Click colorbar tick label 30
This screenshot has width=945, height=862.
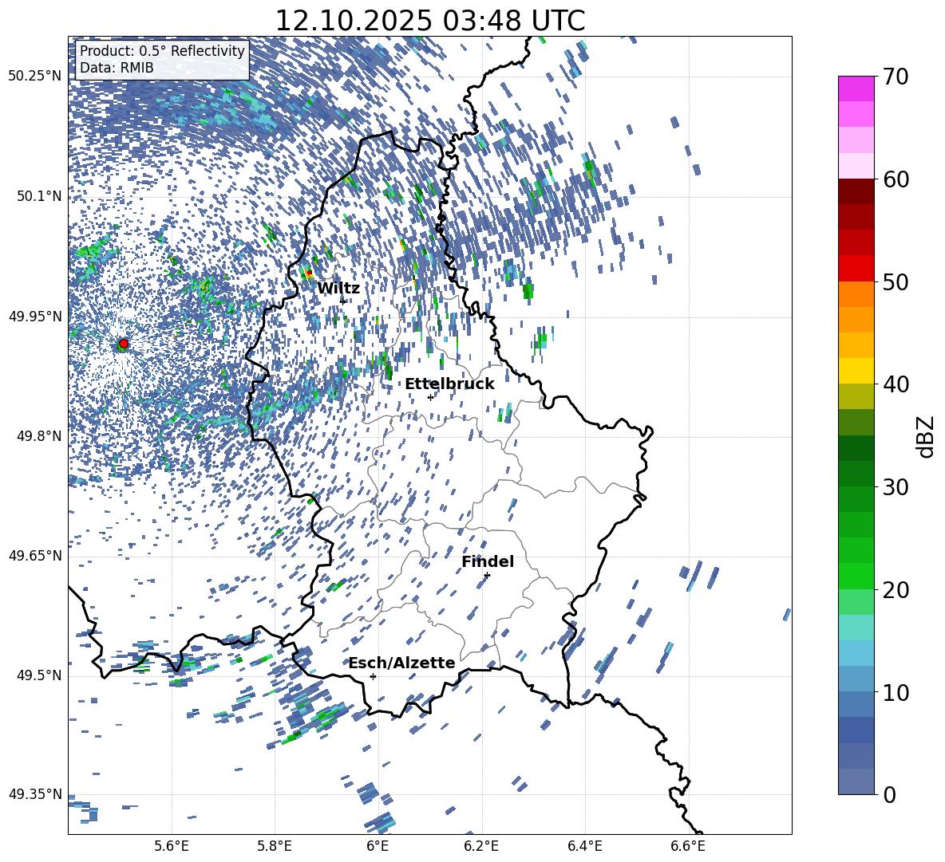coord(896,487)
